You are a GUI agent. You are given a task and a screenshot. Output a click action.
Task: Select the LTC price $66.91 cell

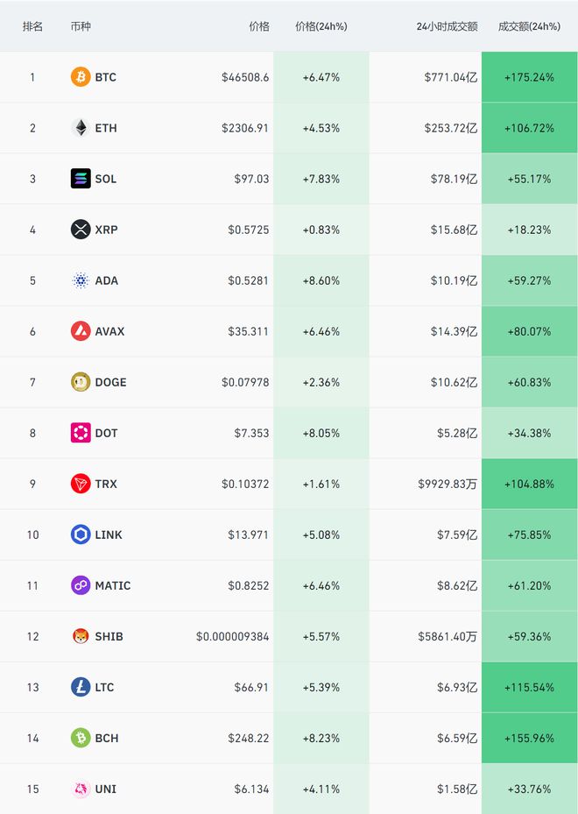(251, 687)
